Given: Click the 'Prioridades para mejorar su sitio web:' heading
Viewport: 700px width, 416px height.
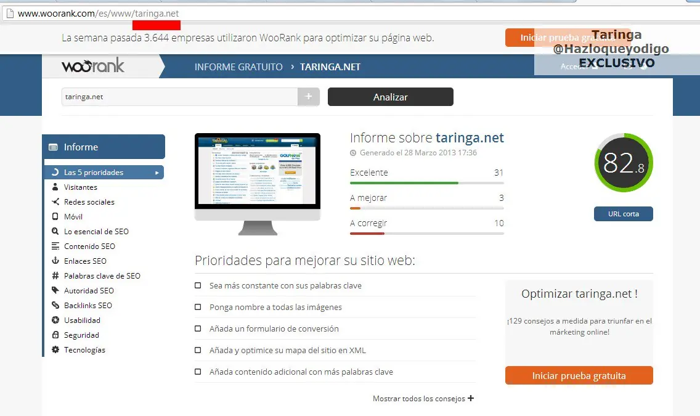Looking at the screenshot, I should [305, 260].
